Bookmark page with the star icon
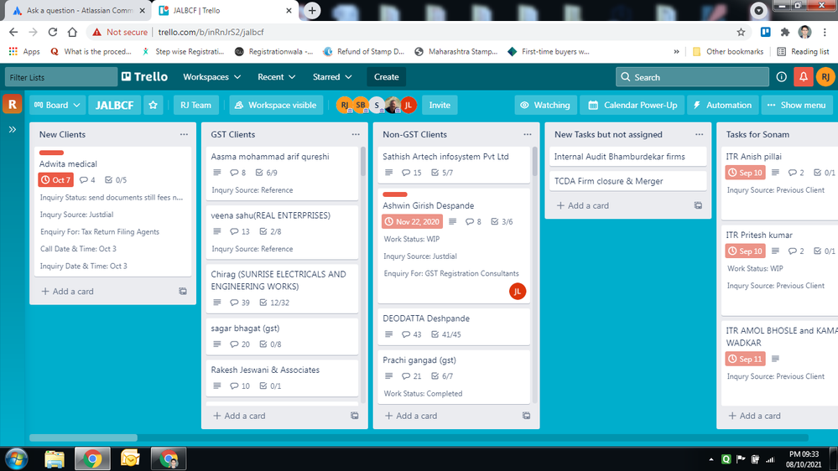838x471 pixels. point(741,32)
